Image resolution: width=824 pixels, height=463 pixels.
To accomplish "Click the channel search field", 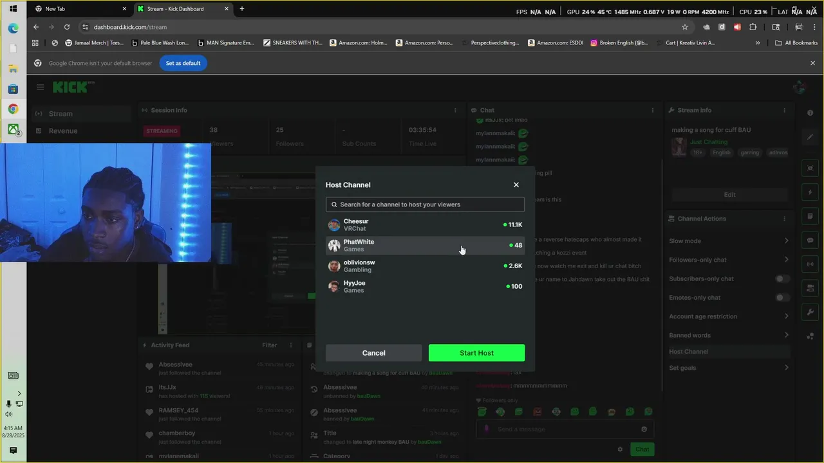I will (425, 204).
